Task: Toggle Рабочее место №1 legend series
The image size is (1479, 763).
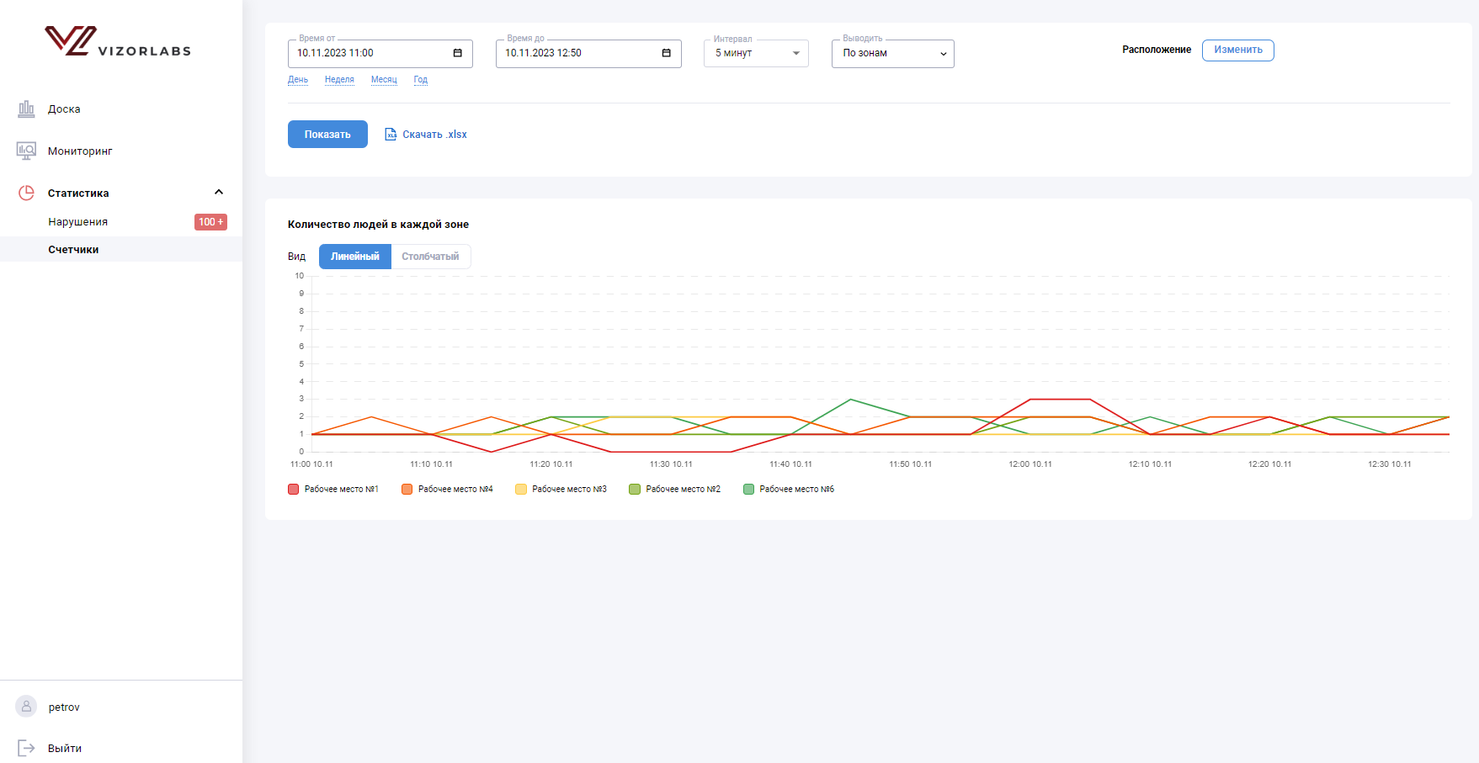Action: coord(333,489)
